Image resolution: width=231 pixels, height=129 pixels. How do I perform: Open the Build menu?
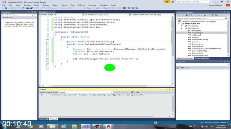37,5
